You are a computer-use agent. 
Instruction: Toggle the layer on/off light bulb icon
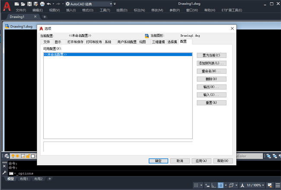click(x=13, y=156)
